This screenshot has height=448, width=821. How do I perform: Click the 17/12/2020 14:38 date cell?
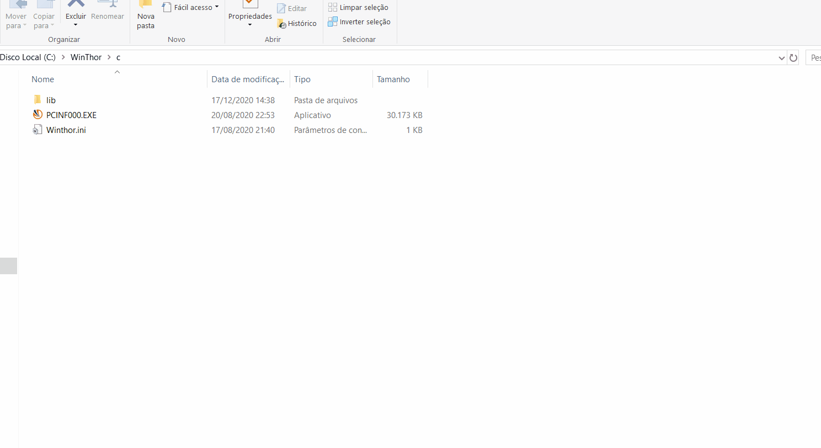coord(243,100)
